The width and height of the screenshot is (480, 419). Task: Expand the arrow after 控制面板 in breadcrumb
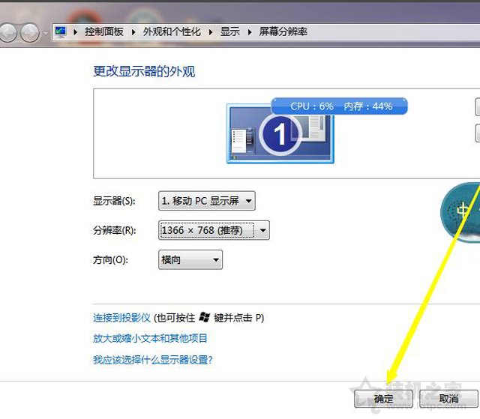pos(134,32)
